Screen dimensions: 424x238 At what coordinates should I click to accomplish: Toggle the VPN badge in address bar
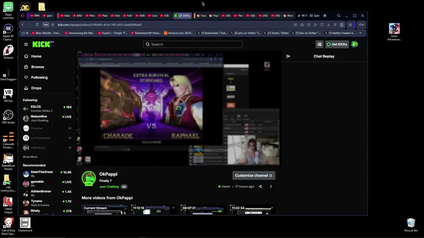46,25
